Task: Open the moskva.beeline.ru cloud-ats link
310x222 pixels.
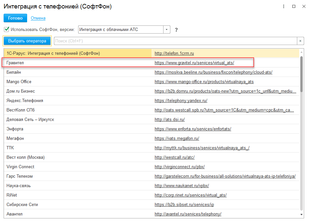Action: (214, 72)
